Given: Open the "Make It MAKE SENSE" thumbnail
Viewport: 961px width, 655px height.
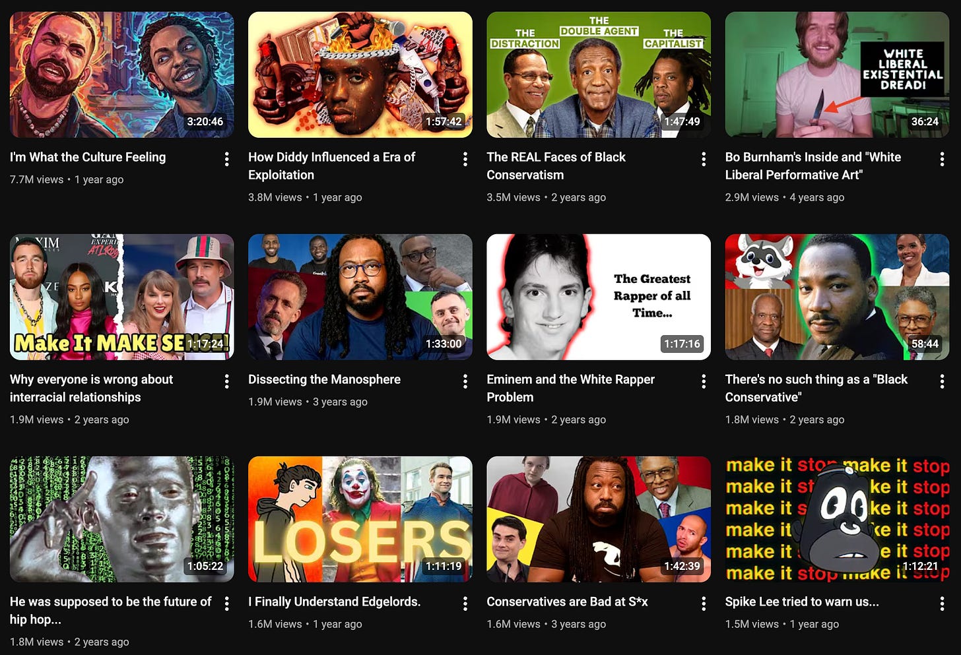Looking at the screenshot, I should pyautogui.click(x=122, y=297).
